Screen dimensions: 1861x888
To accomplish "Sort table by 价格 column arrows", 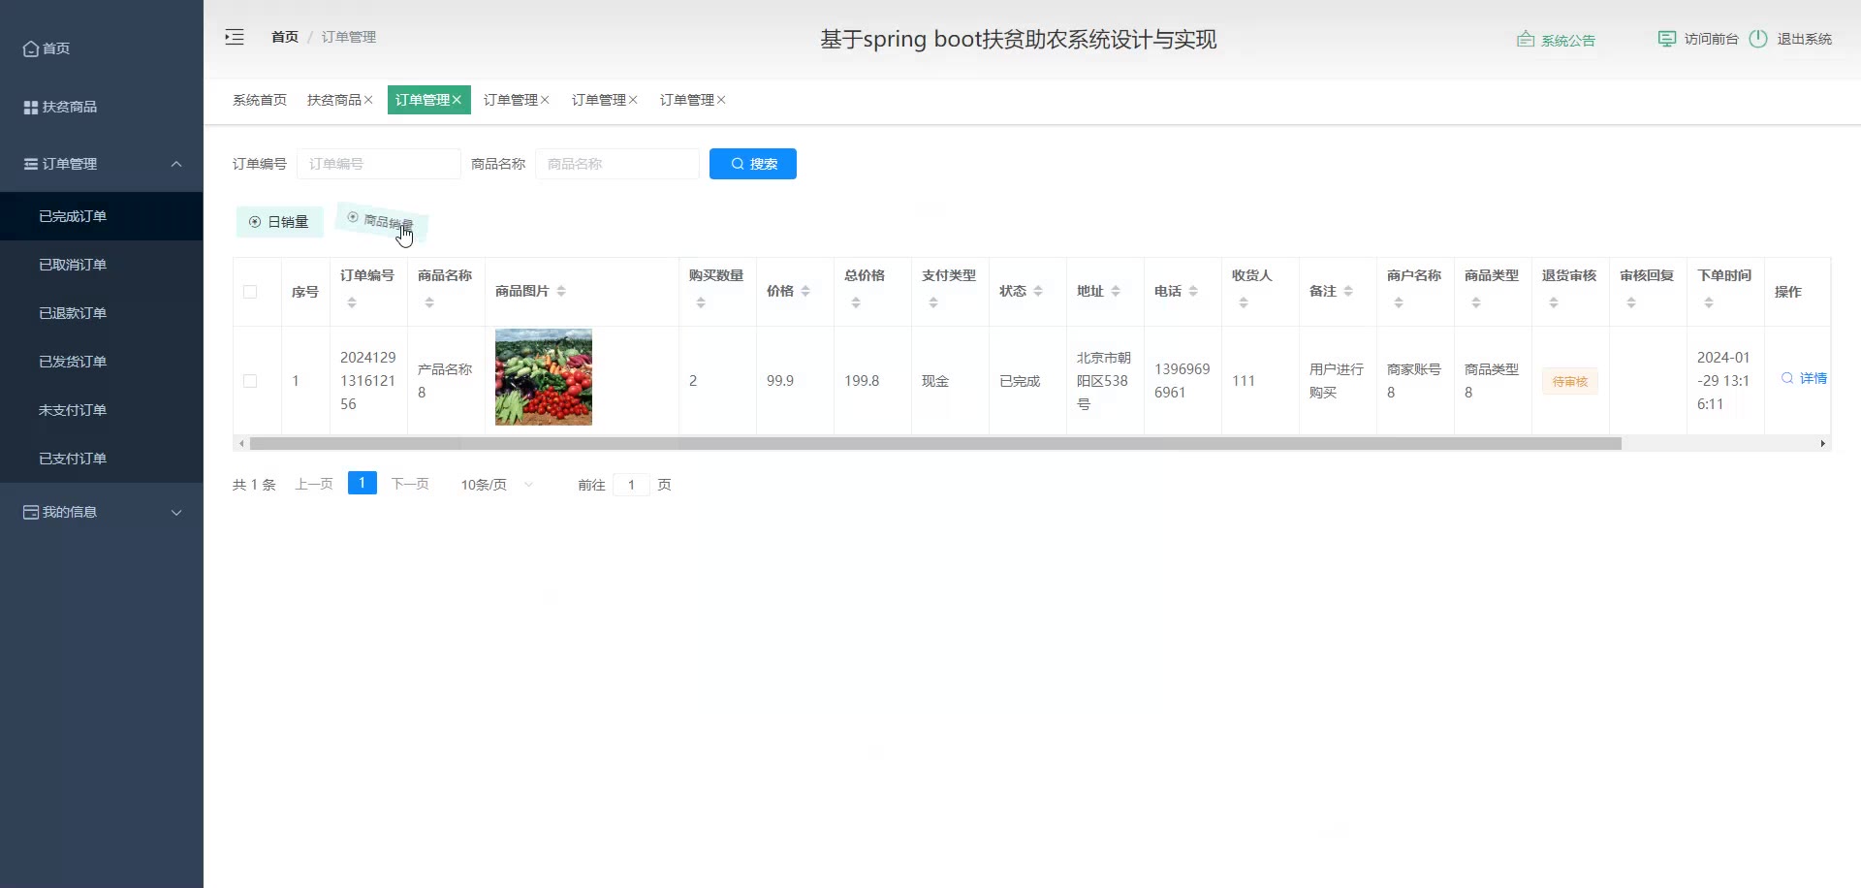I will tap(805, 291).
